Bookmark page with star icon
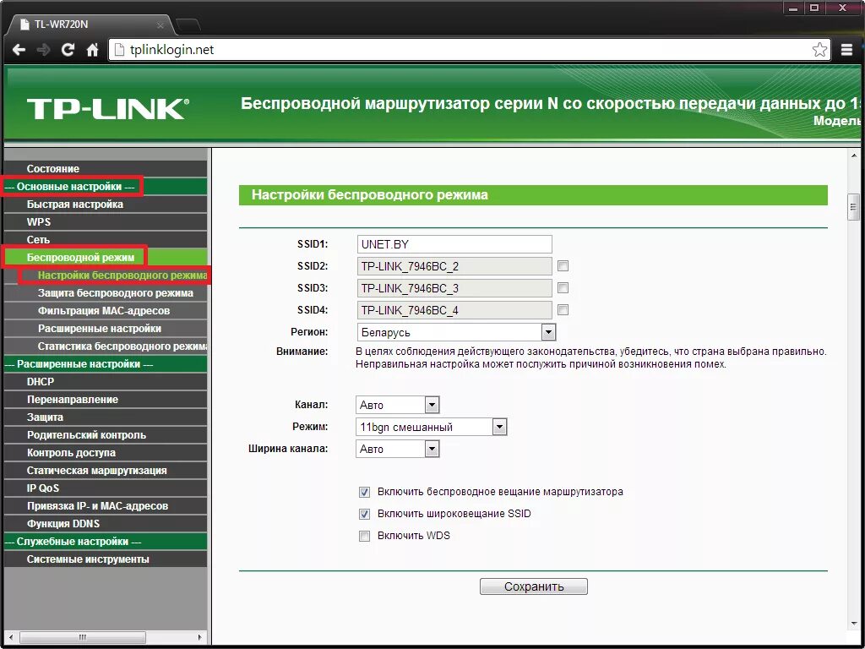 [819, 50]
